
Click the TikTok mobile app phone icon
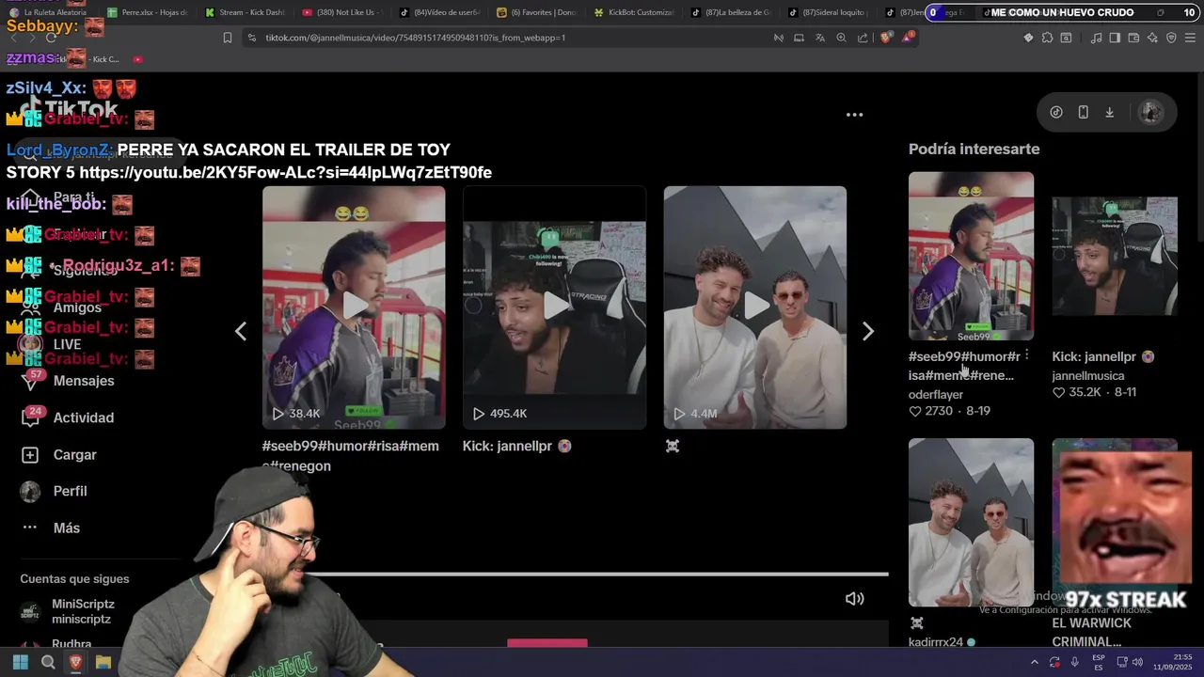pyautogui.click(x=1083, y=112)
